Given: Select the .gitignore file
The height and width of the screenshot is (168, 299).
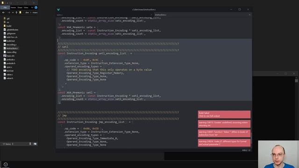Looking at the screenshot, I should (11, 33).
